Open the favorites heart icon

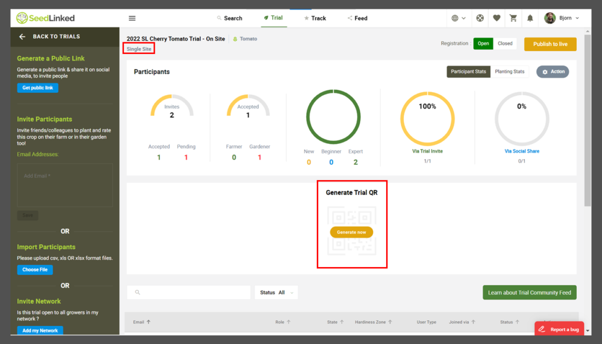(x=496, y=18)
